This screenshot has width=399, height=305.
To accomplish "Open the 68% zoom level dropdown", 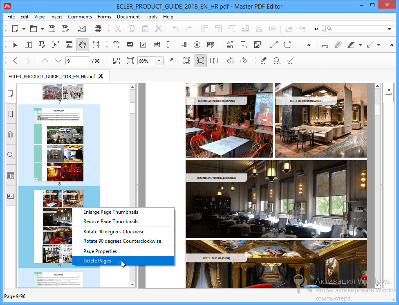I will click(x=159, y=61).
